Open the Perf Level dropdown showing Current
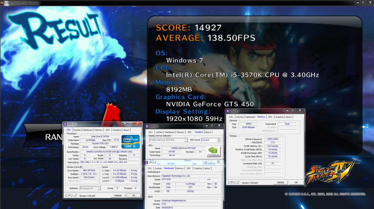The image size is (374, 209). [211, 140]
